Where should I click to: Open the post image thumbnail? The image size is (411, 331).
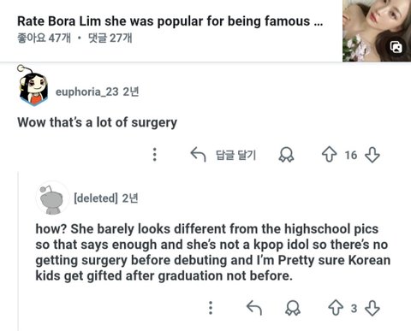point(377,31)
